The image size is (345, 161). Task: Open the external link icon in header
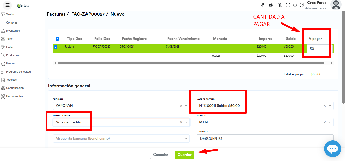click(x=262, y=5)
